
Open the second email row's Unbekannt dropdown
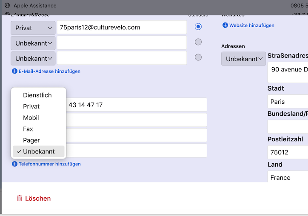[33, 43]
